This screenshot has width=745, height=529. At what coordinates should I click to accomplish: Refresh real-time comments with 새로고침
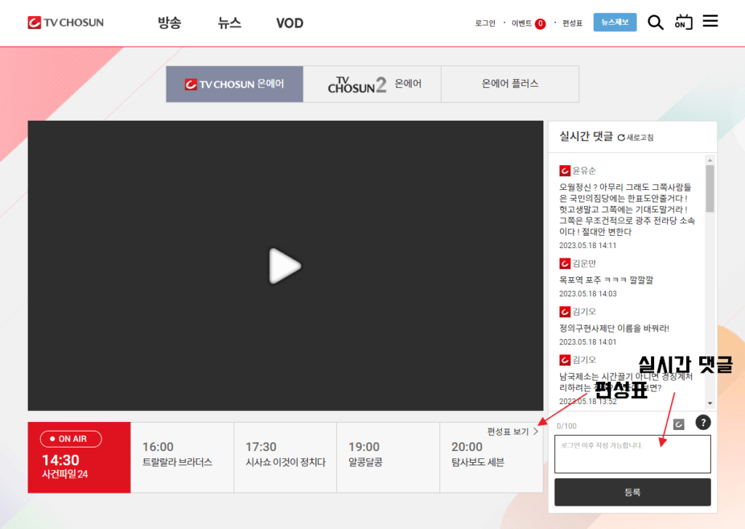(x=635, y=138)
